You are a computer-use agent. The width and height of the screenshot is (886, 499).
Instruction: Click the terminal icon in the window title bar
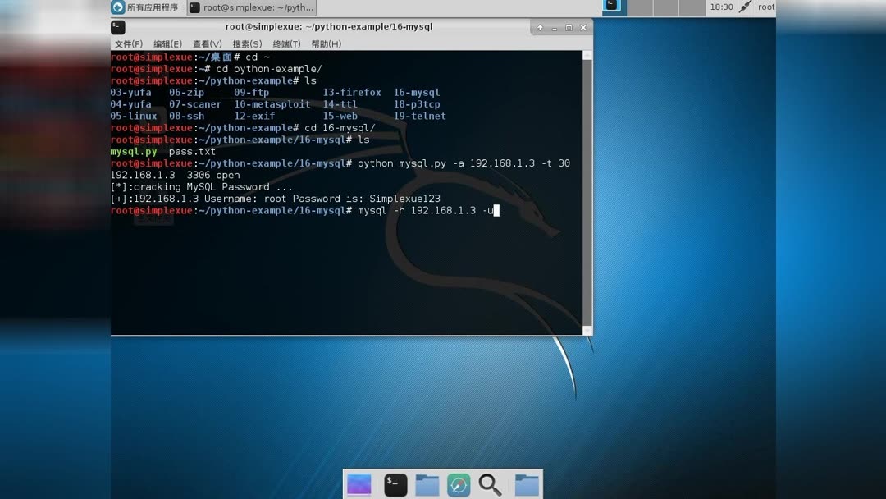[117, 27]
